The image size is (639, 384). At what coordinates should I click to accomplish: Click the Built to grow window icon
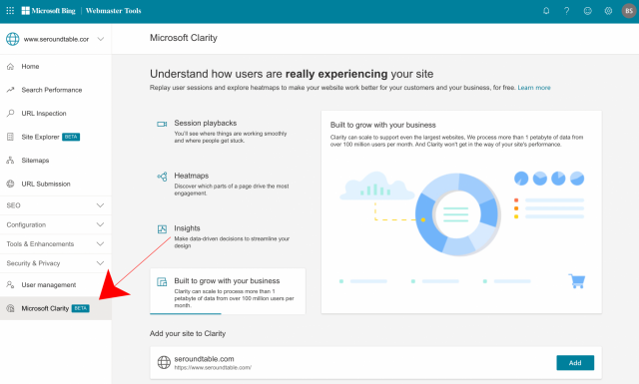[162, 282]
